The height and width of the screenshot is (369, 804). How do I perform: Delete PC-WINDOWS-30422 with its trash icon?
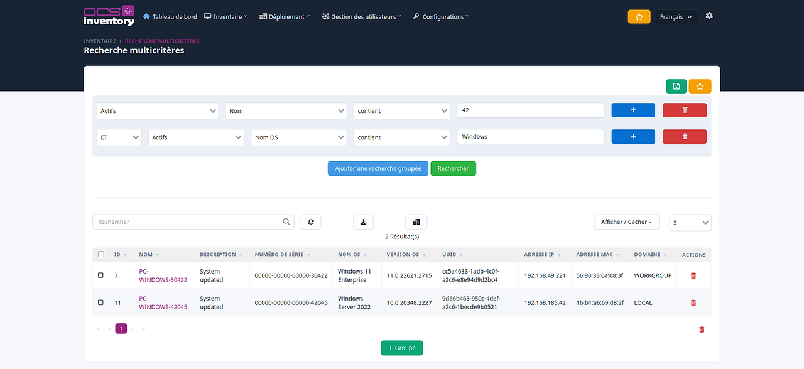pos(693,275)
